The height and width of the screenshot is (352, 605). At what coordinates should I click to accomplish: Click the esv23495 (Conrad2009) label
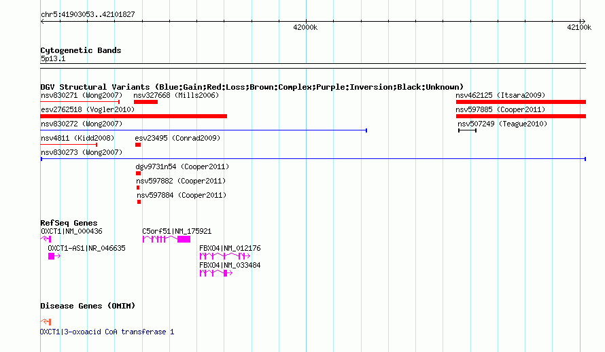click(177, 138)
